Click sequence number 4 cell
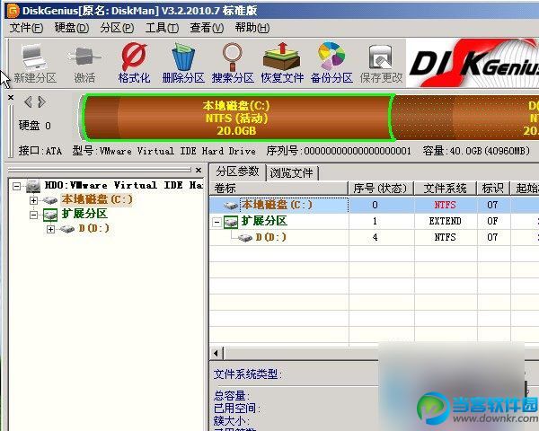This screenshot has height=431, width=539. coord(375,237)
